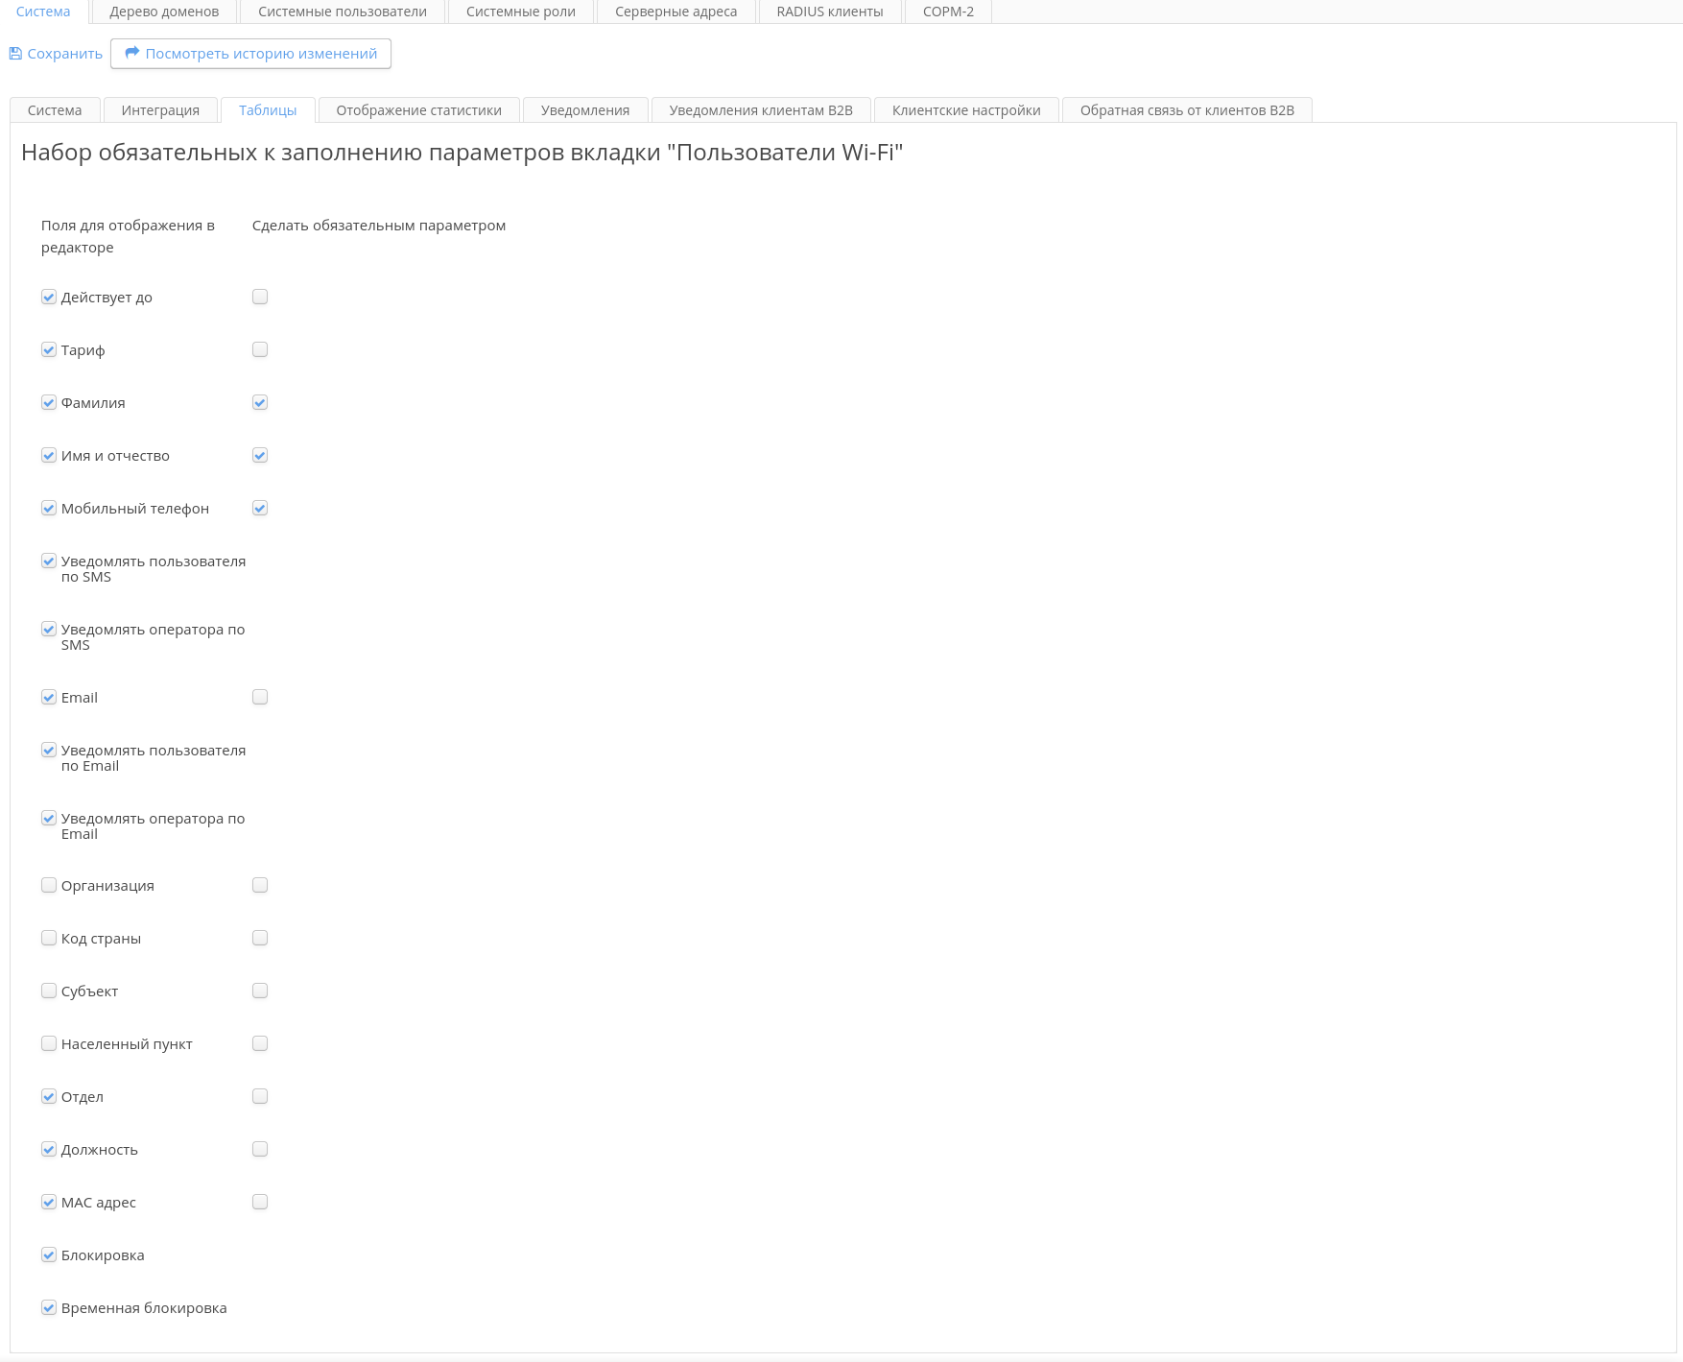Toggle Уведомлять пользователя по Email checkbox
This screenshot has width=1683, height=1362.
(x=49, y=751)
